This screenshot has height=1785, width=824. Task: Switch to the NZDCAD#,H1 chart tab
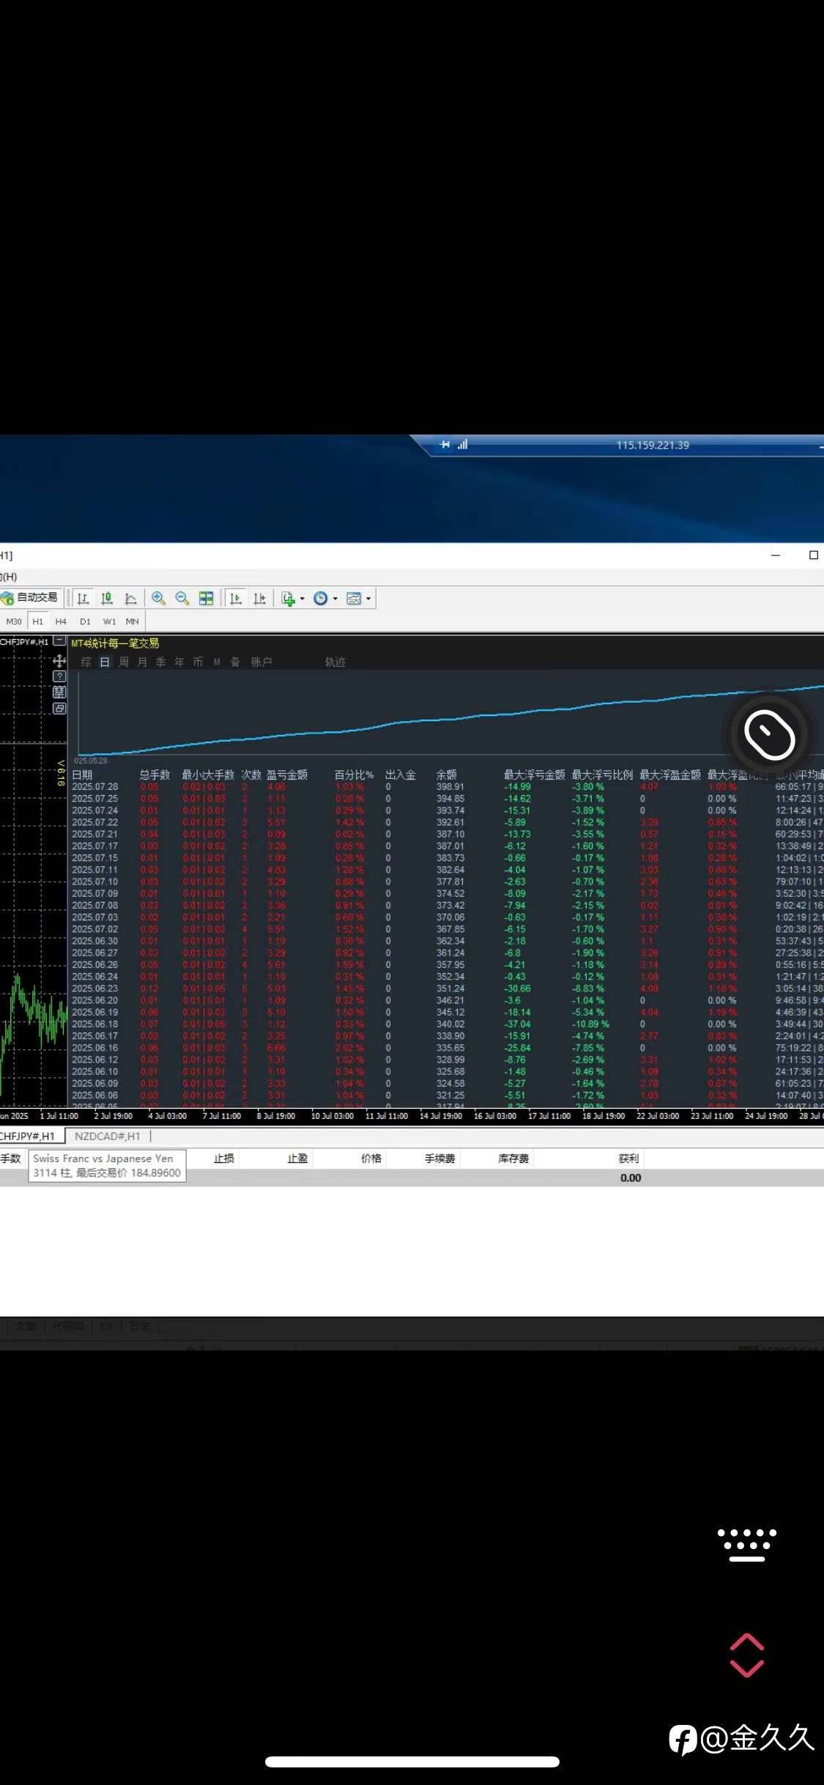(107, 1137)
